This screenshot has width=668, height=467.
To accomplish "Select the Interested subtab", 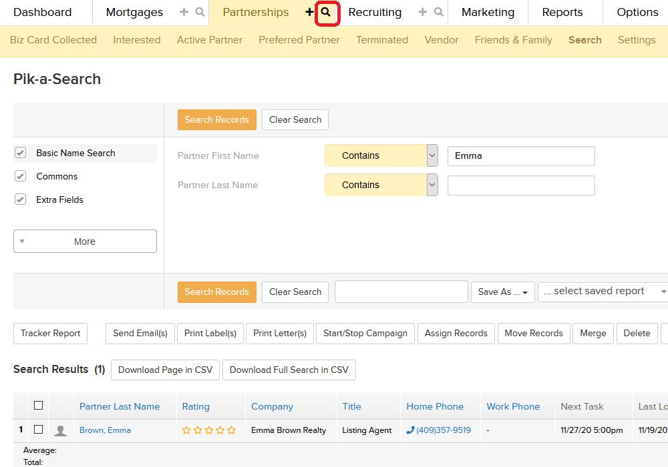I will tap(137, 40).
